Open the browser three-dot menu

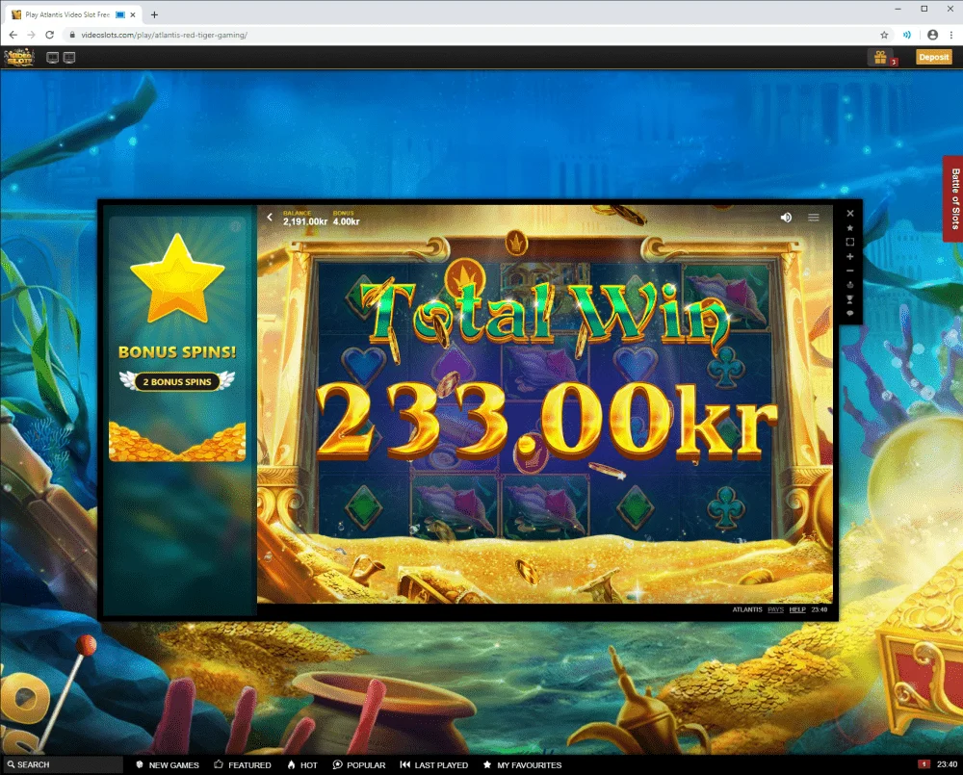(x=950, y=35)
